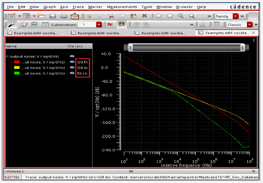Viewport: 263px width, 183px height.
Task: Click the red X Delete icon
Action: click(144, 16)
